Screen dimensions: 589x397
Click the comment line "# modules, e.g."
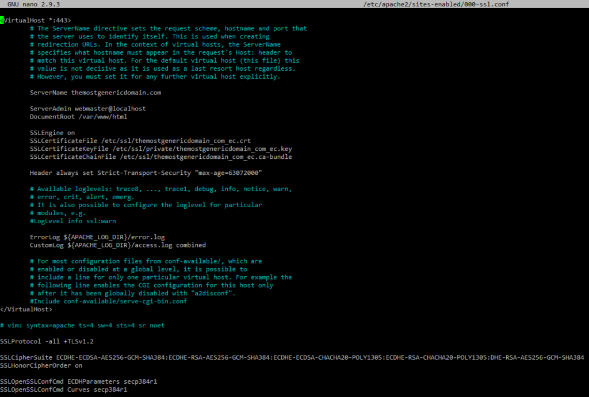pyautogui.click(x=58, y=213)
